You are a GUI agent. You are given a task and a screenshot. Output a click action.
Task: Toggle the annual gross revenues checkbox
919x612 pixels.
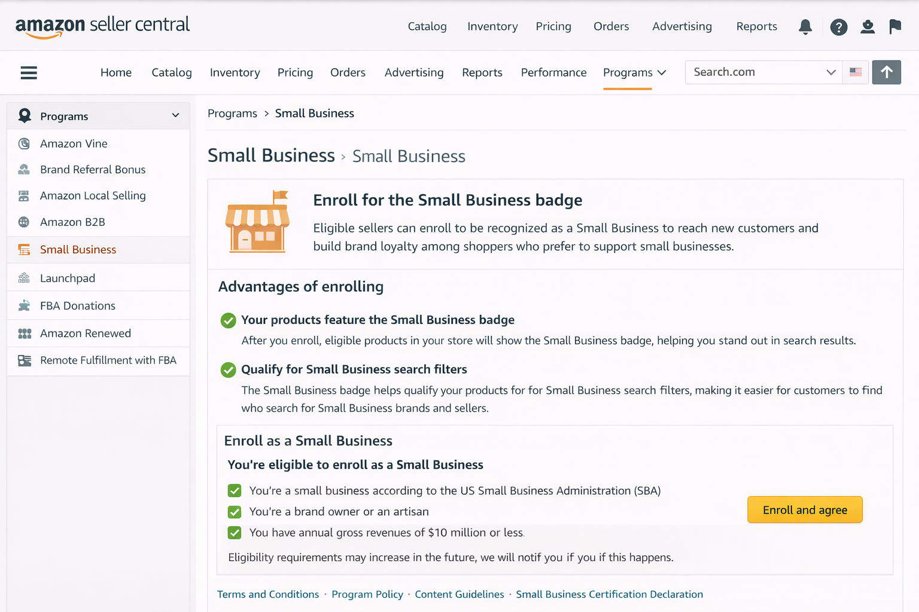[235, 533]
